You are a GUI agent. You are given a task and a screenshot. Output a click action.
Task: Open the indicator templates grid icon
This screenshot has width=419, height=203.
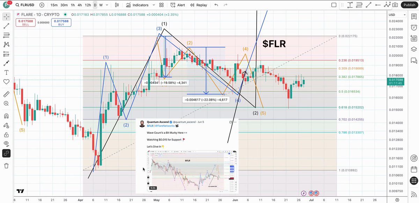point(161,5)
